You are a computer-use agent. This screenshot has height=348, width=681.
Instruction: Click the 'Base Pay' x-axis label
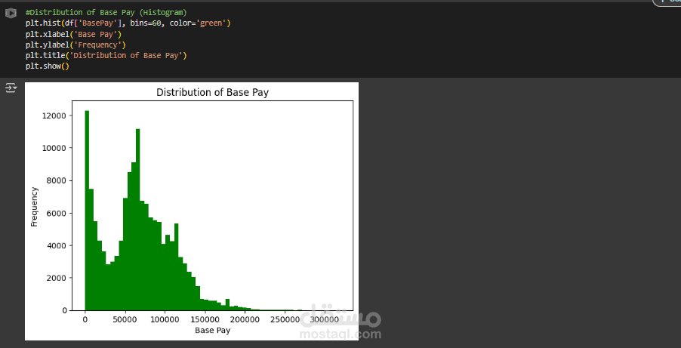[212, 330]
